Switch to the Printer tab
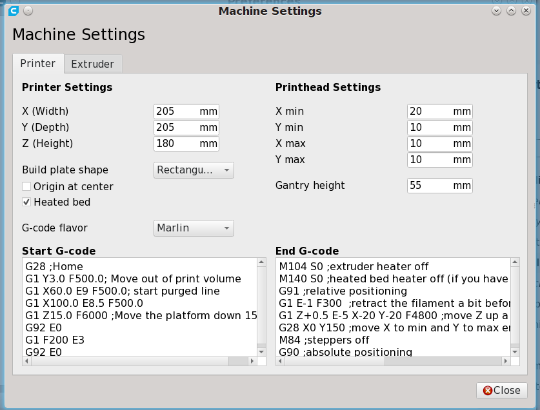This screenshot has height=410, width=540. [38, 63]
